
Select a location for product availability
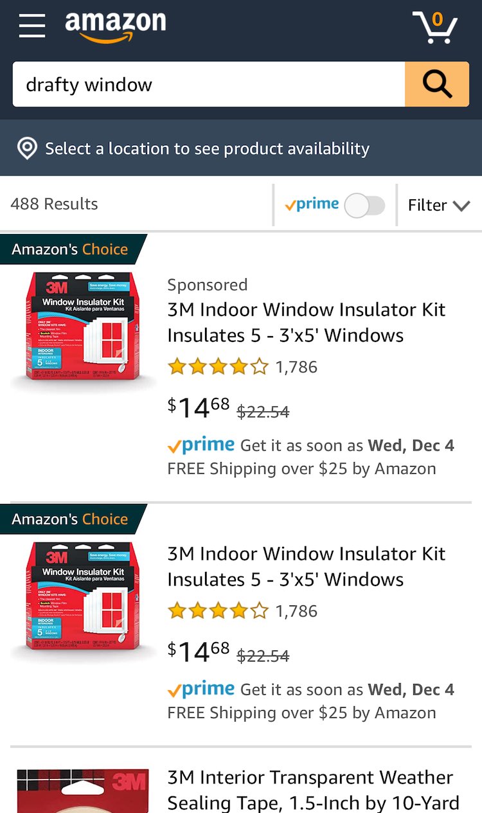pyautogui.click(x=207, y=148)
